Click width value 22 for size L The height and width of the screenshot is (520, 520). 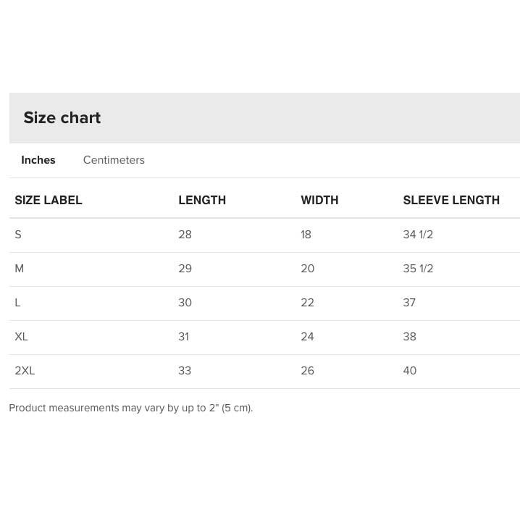307,303
